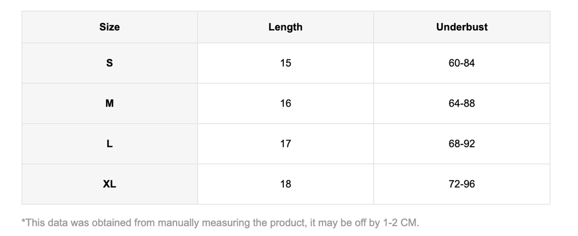The image size is (578, 236).
Task: Select the L size row label
Action: [x=110, y=144]
